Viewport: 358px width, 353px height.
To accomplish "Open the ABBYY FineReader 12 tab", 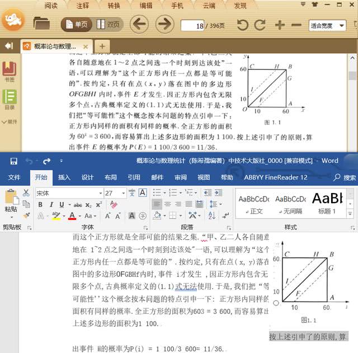I will coord(276,177).
